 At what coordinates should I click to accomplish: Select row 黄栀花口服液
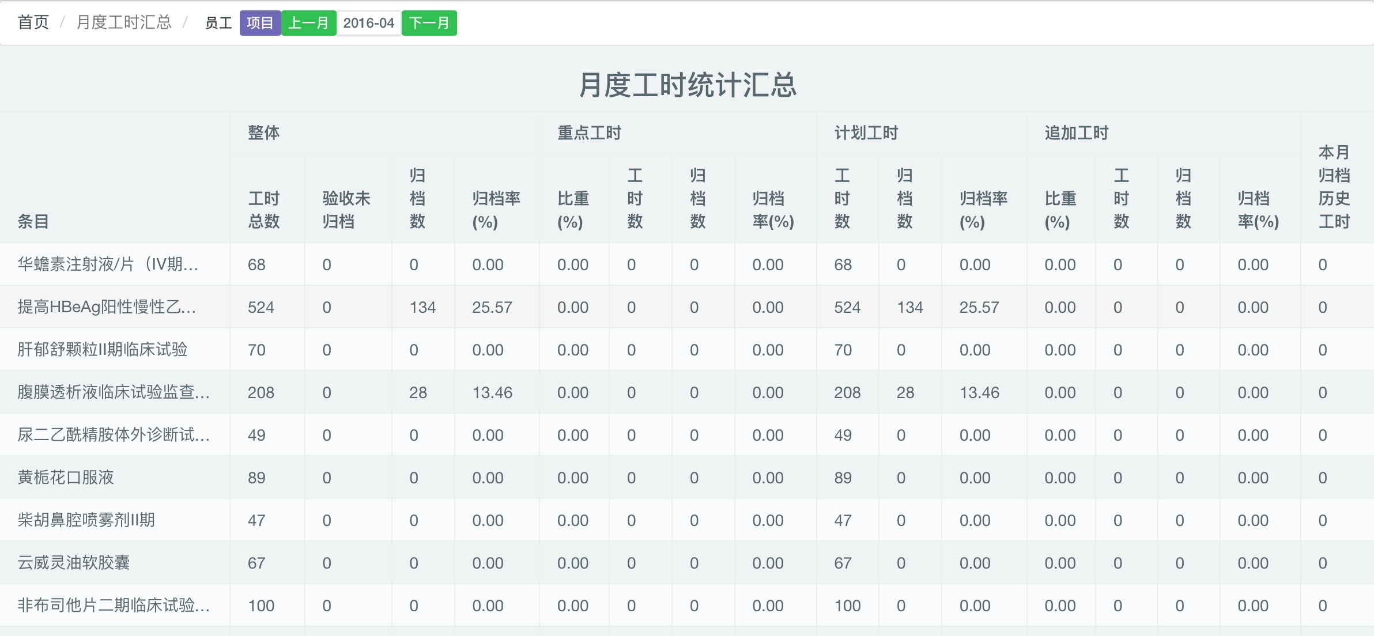[x=687, y=478]
